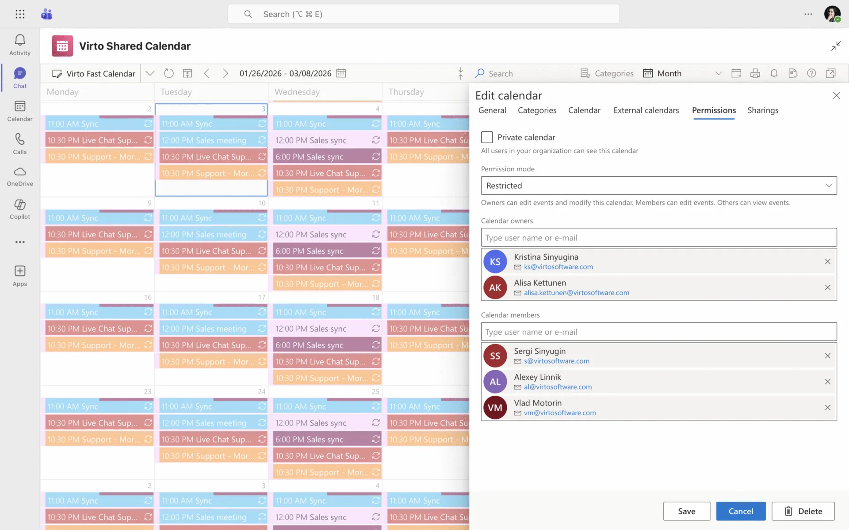This screenshot has width=849, height=530.
Task: Click the refresh calendar icon
Action: [x=168, y=73]
